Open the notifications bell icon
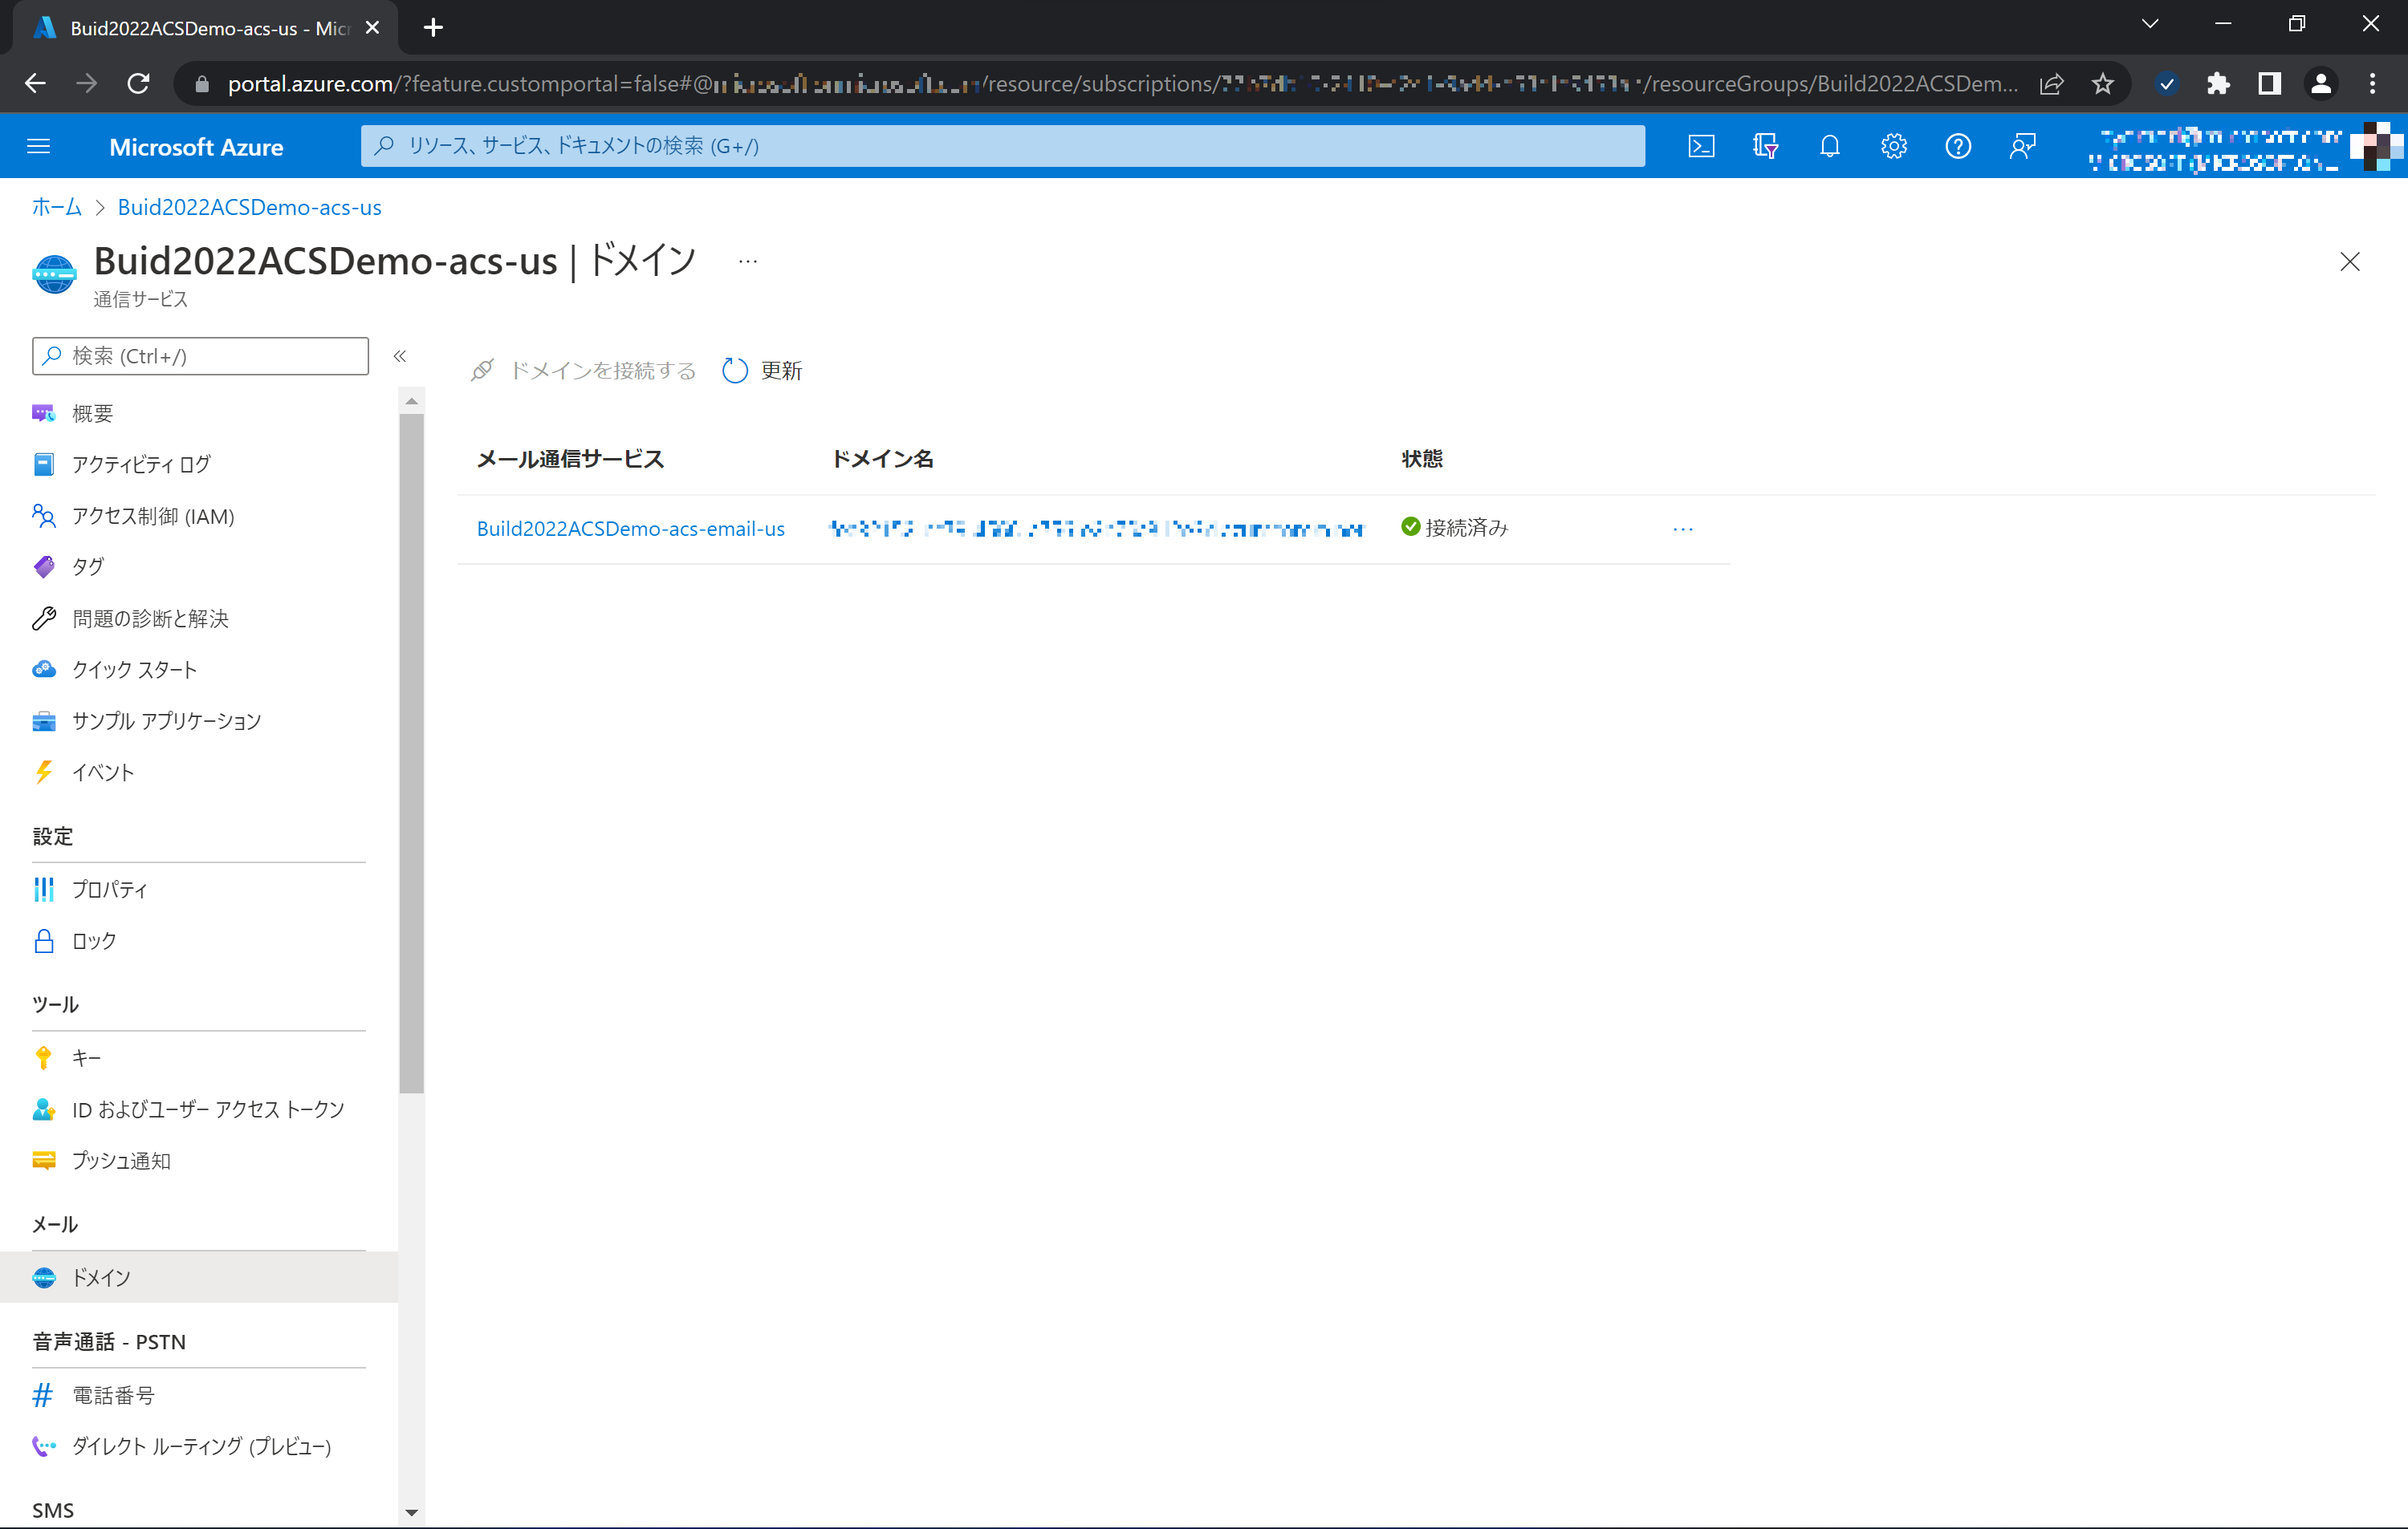 click(1829, 147)
